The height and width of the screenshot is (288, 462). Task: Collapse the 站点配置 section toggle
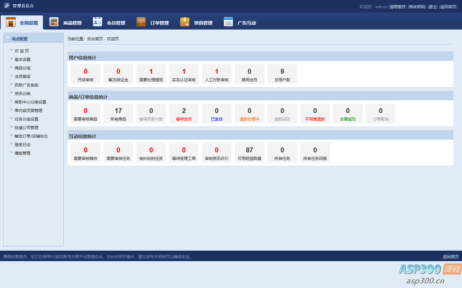click(x=8, y=38)
